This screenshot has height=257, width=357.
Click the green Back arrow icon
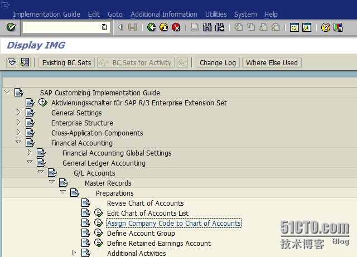(x=151, y=27)
